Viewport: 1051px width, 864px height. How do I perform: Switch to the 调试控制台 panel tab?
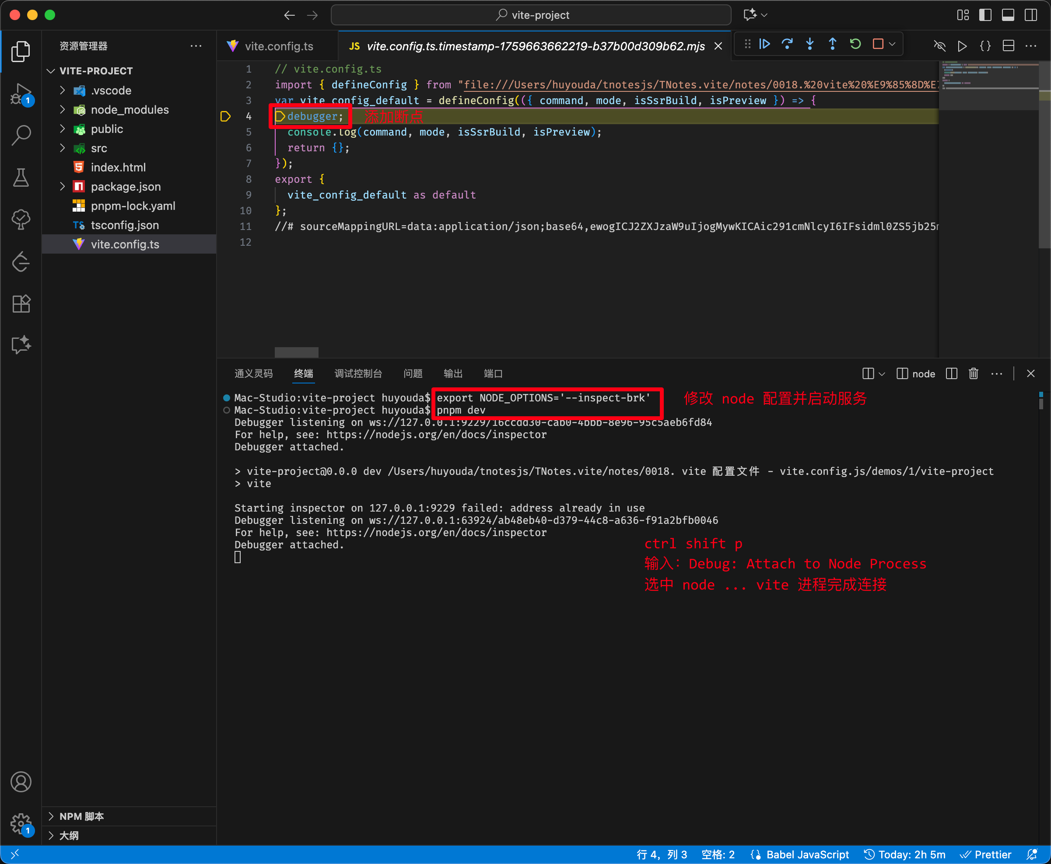click(358, 373)
